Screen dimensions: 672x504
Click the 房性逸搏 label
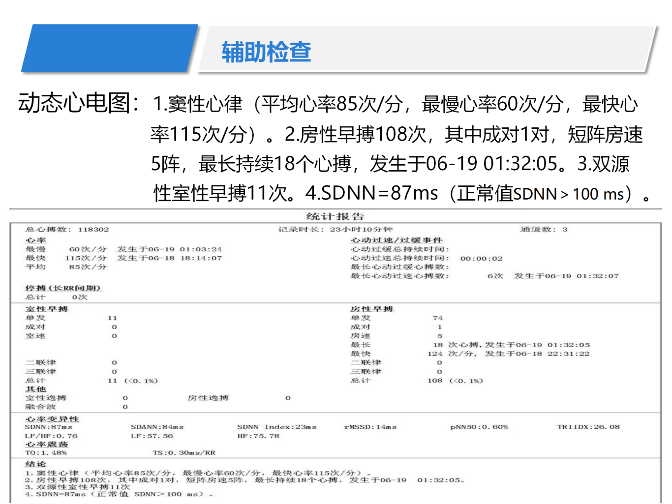pyautogui.click(x=208, y=398)
